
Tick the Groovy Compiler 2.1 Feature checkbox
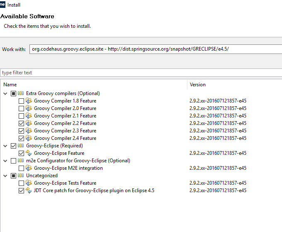coord(21,116)
